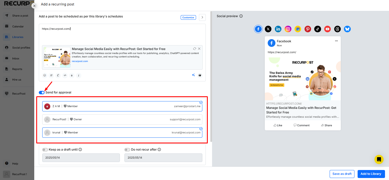Open the Facebook preview three-dot menu
The width and height of the screenshot is (389, 180).
point(336,41)
